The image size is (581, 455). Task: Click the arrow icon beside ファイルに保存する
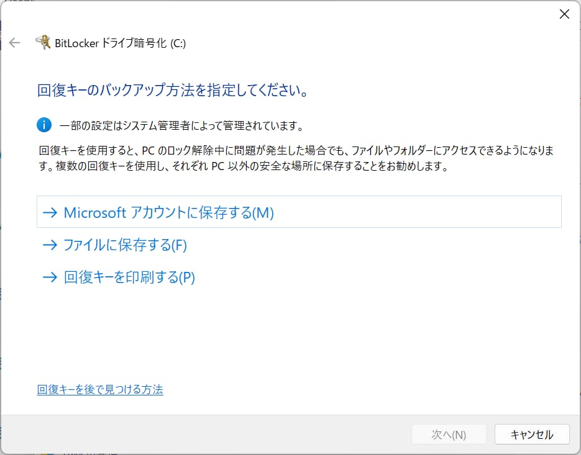[x=50, y=245]
